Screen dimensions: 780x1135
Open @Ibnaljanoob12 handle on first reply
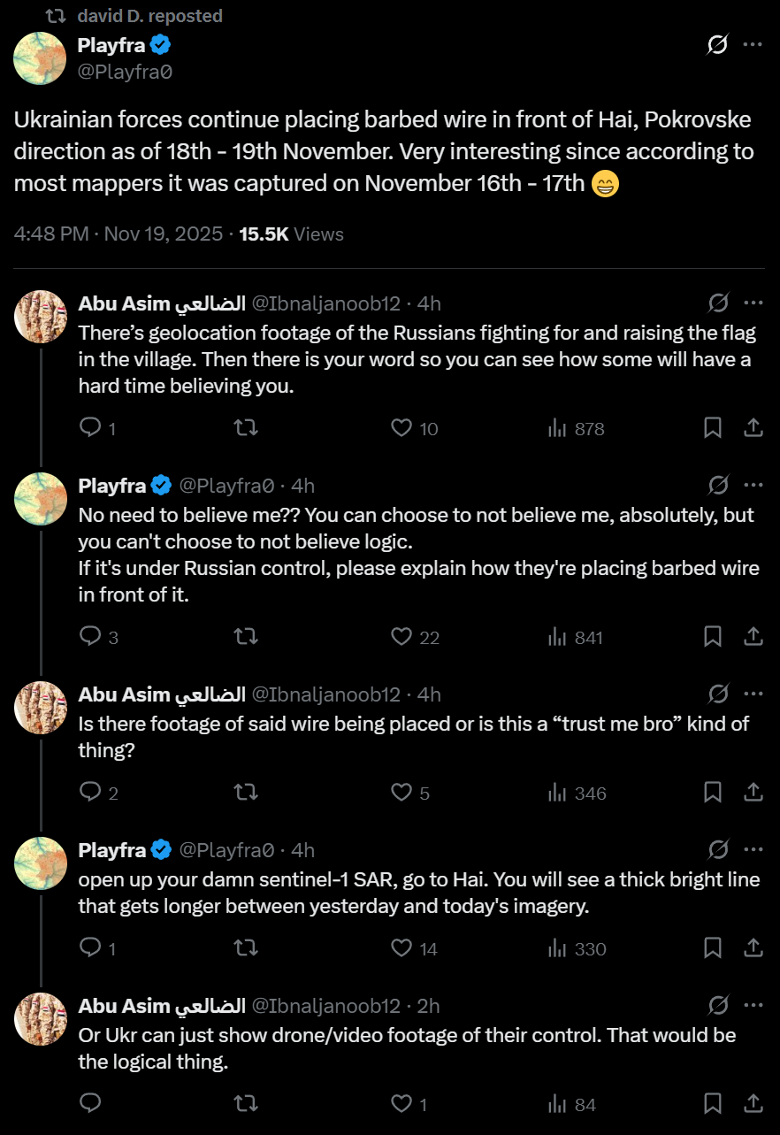[x=326, y=303]
